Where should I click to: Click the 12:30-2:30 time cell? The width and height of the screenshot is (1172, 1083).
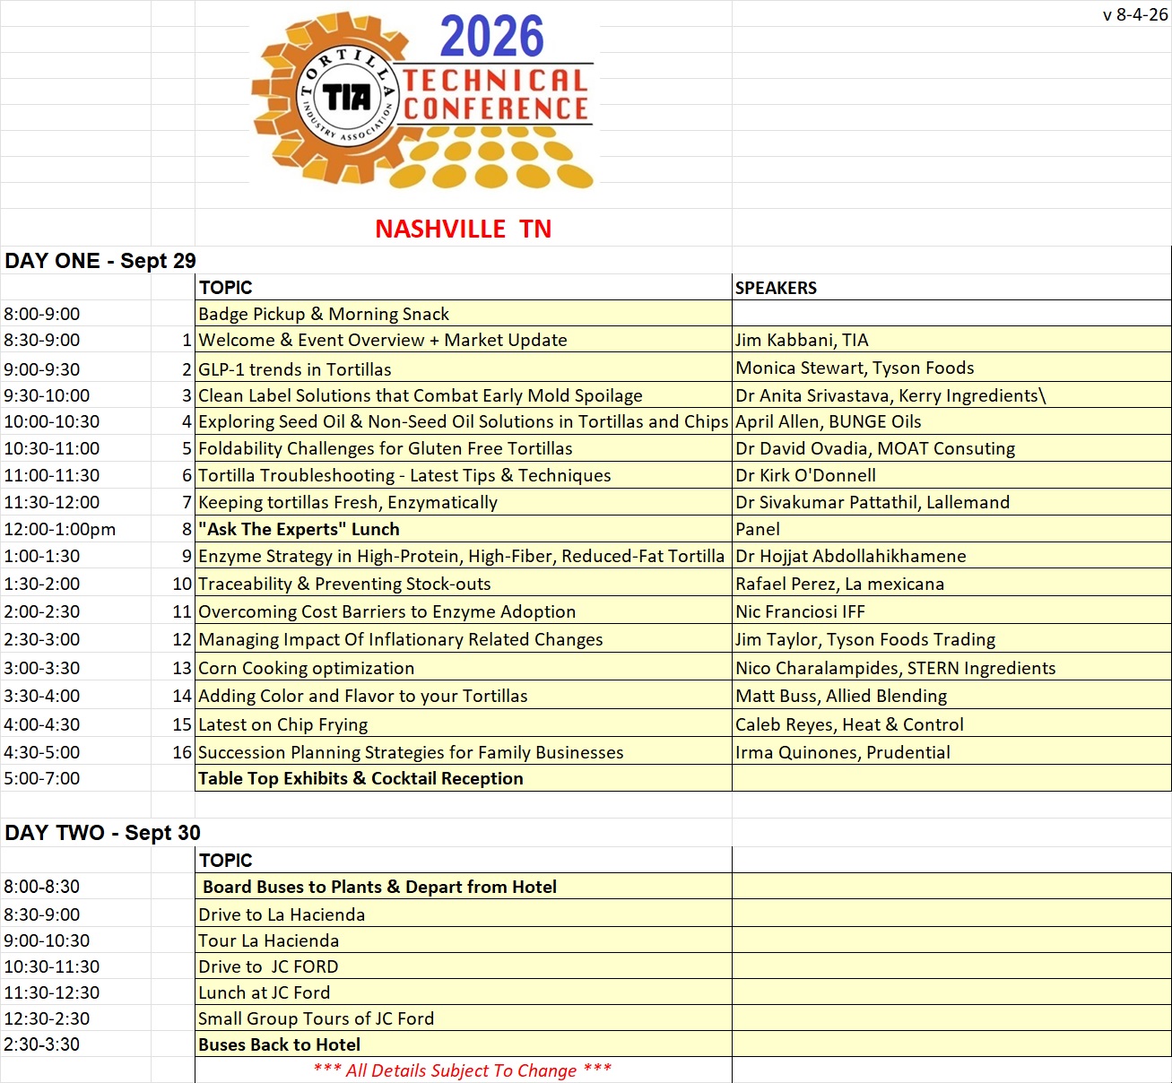(x=75, y=1018)
